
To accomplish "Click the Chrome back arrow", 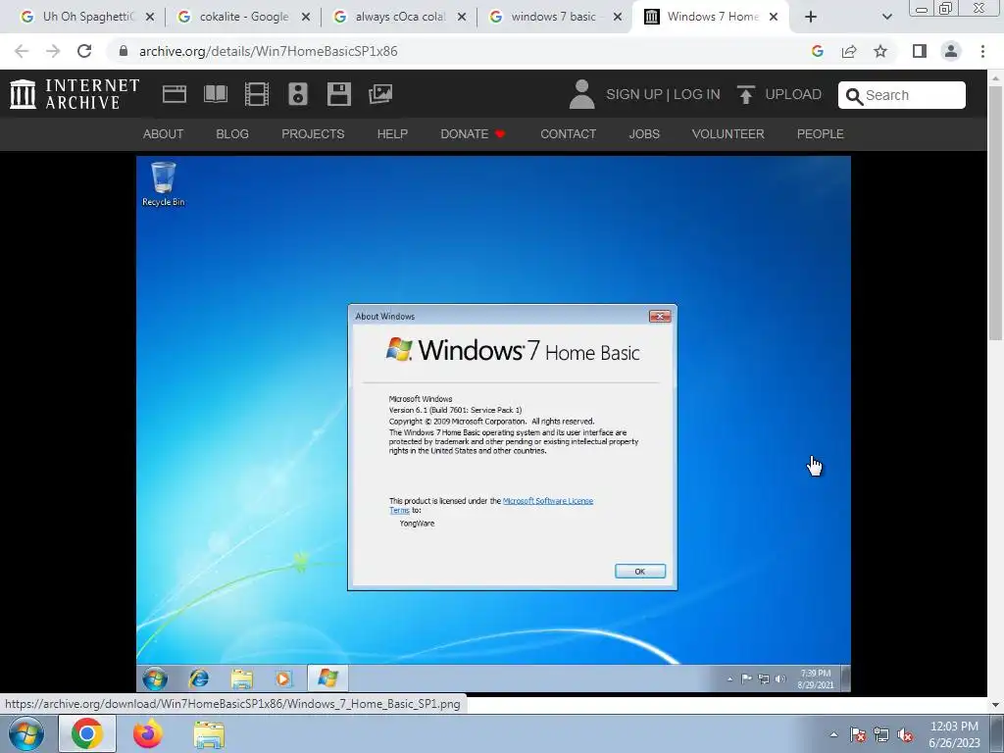I will (22, 51).
